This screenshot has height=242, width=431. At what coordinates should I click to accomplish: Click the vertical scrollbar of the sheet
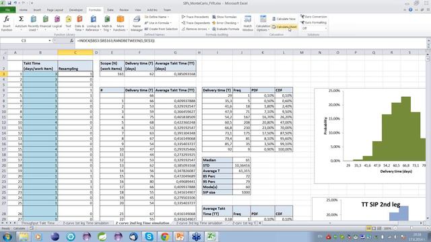(428, 137)
